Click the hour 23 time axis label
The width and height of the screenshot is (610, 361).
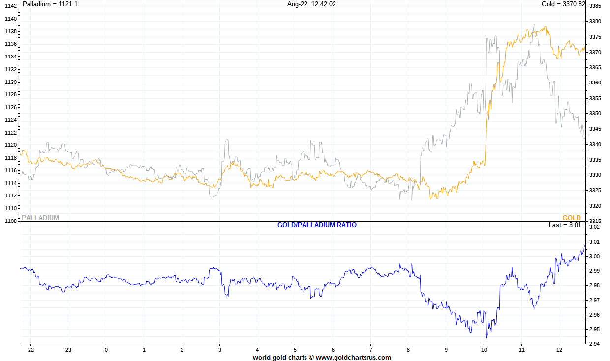click(x=68, y=350)
